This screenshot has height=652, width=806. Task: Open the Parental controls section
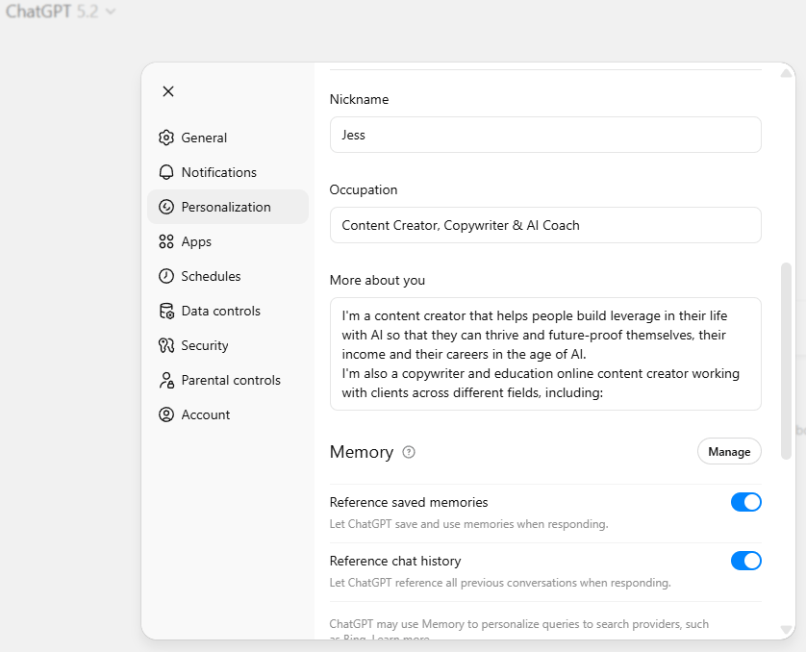228,380
